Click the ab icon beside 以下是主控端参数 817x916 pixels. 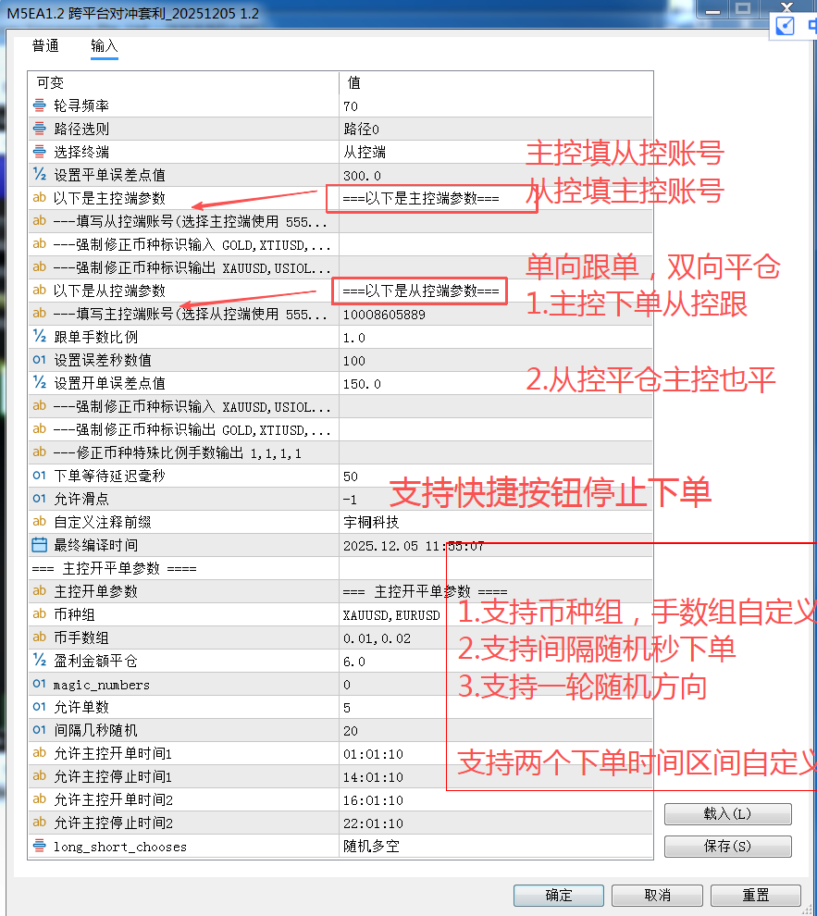pyautogui.click(x=38, y=197)
